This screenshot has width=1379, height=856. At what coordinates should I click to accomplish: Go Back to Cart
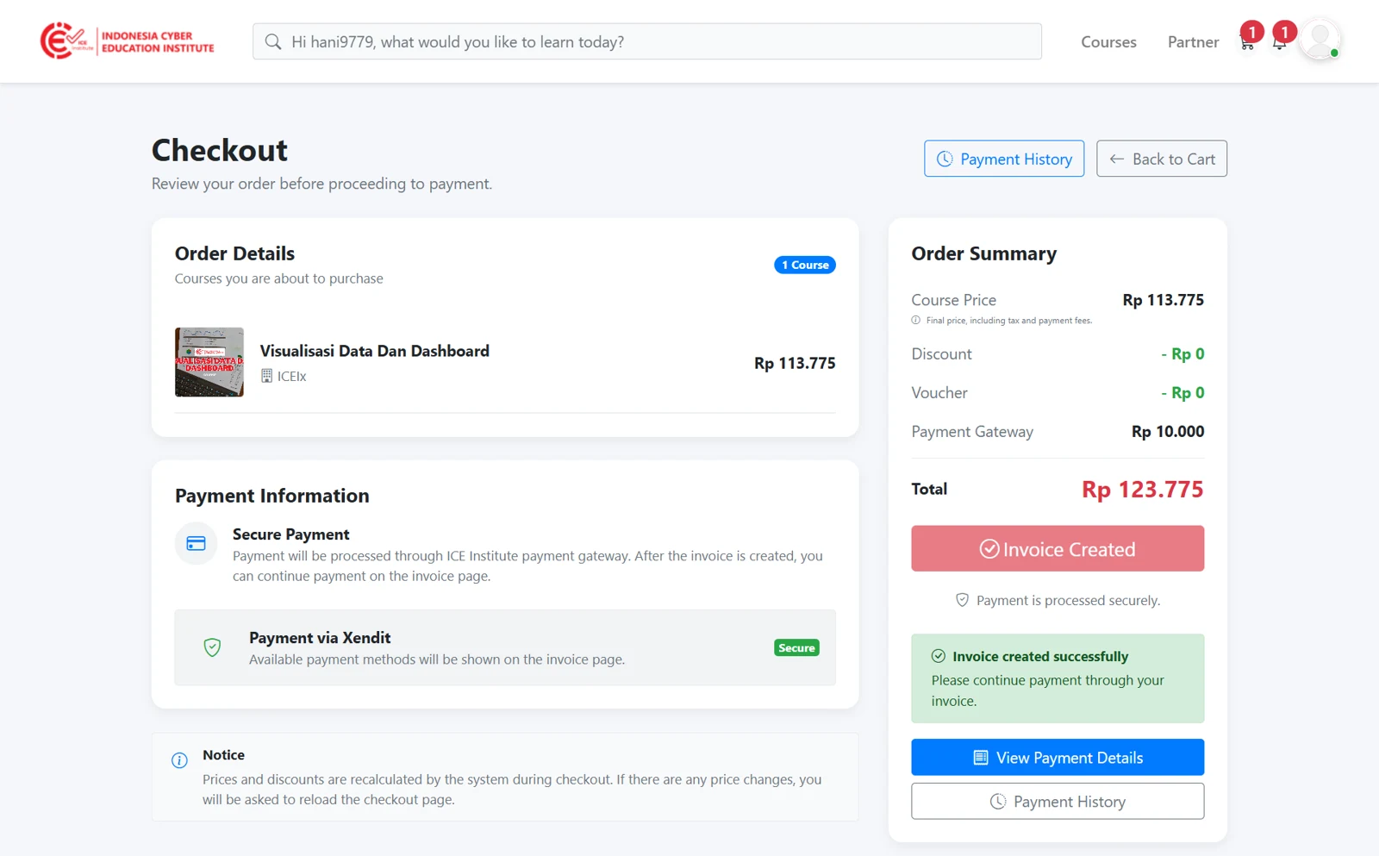(1161, 159)
